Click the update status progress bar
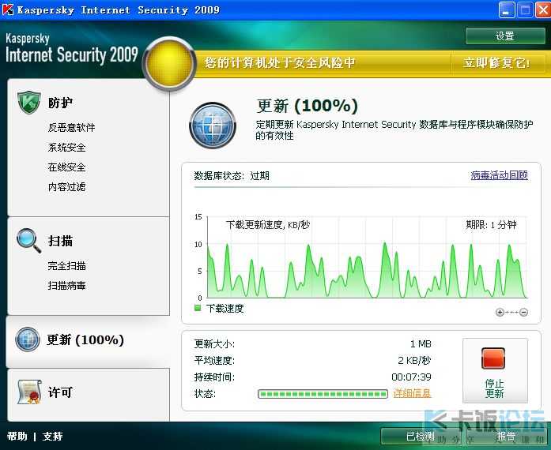 click(323, 394)
